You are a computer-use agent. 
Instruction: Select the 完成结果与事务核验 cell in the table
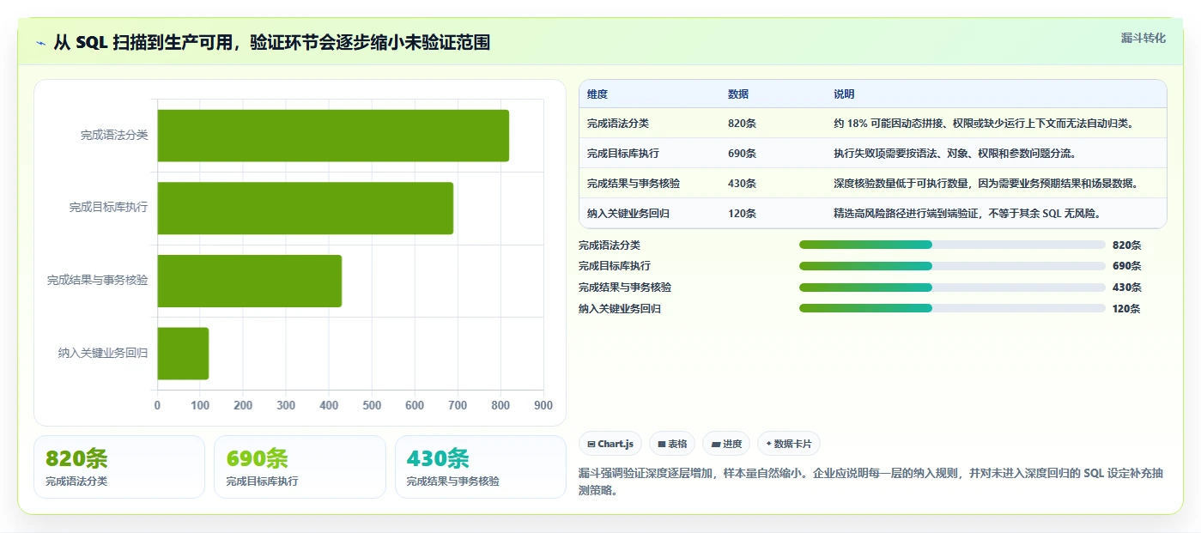(634, 184)
